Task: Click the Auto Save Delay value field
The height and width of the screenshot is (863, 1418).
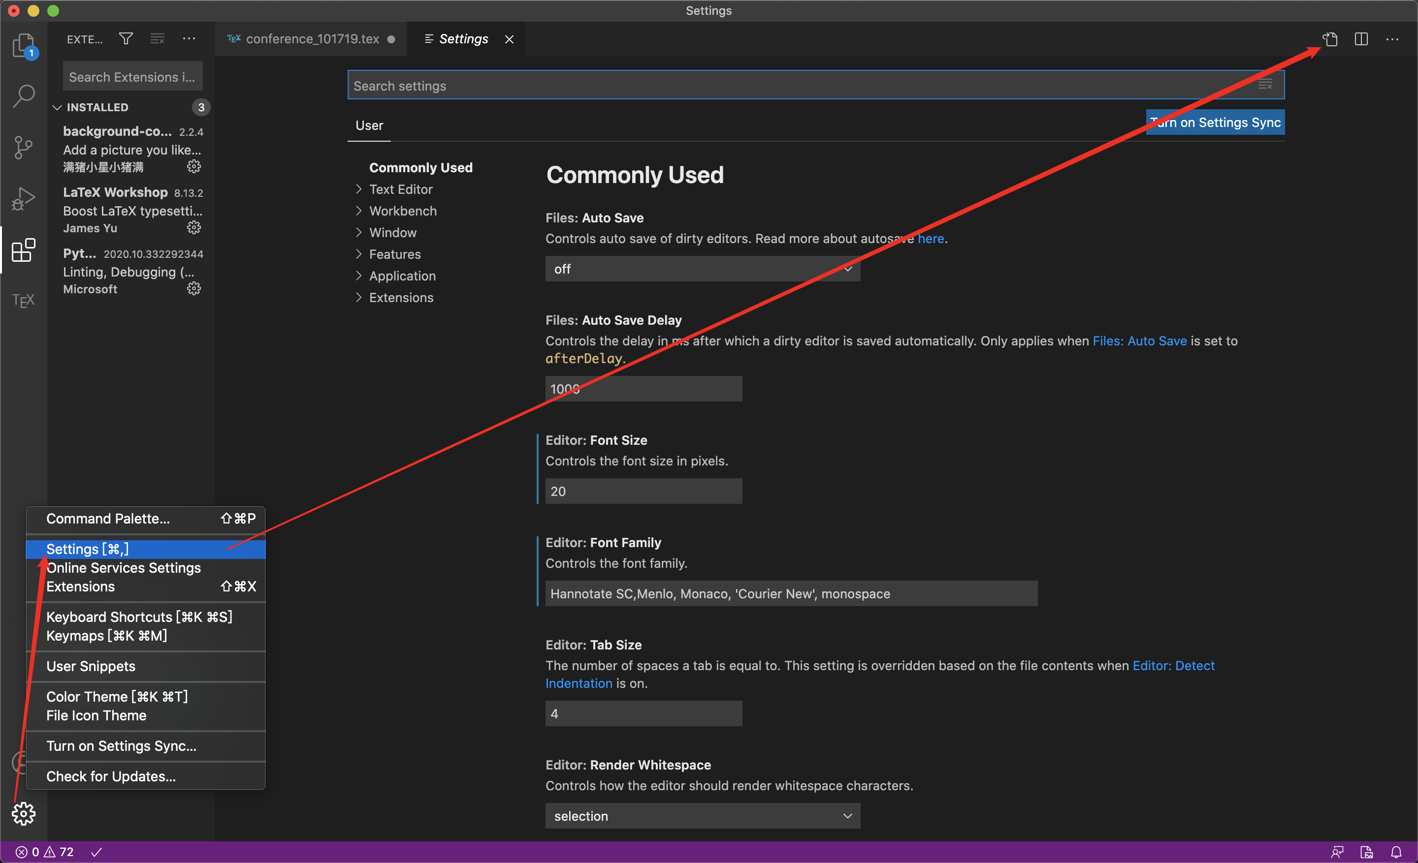Action: pyautogui.click(x=644, y=389)
